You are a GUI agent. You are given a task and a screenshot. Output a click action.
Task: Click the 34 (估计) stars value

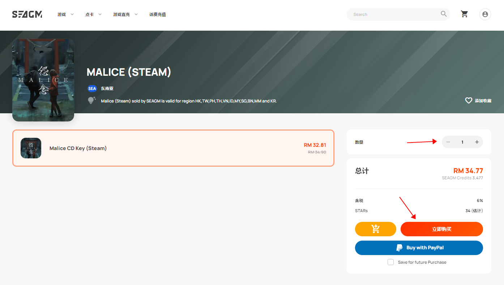tap(474, 211)
